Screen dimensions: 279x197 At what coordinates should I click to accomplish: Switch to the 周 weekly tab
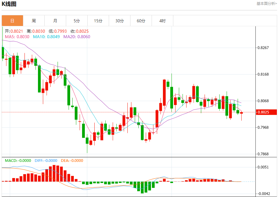tap(34, 21)
